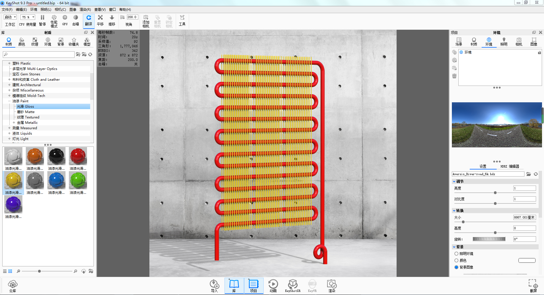
Task: Click the material library search box
Action: [39, 54]
